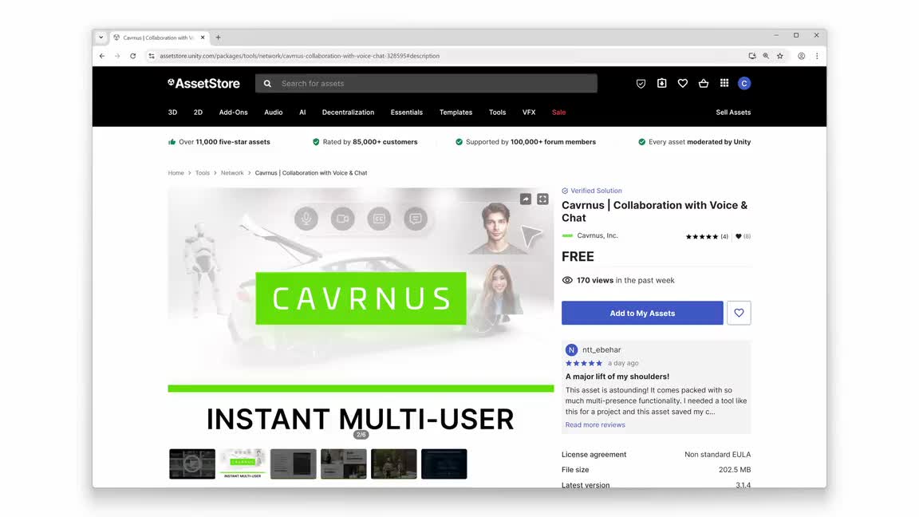919x517 pixels.
Task: Share the asset using share icon
Action: (526, 199)
